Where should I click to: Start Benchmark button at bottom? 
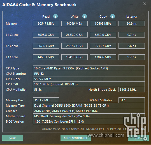(76, 138)
